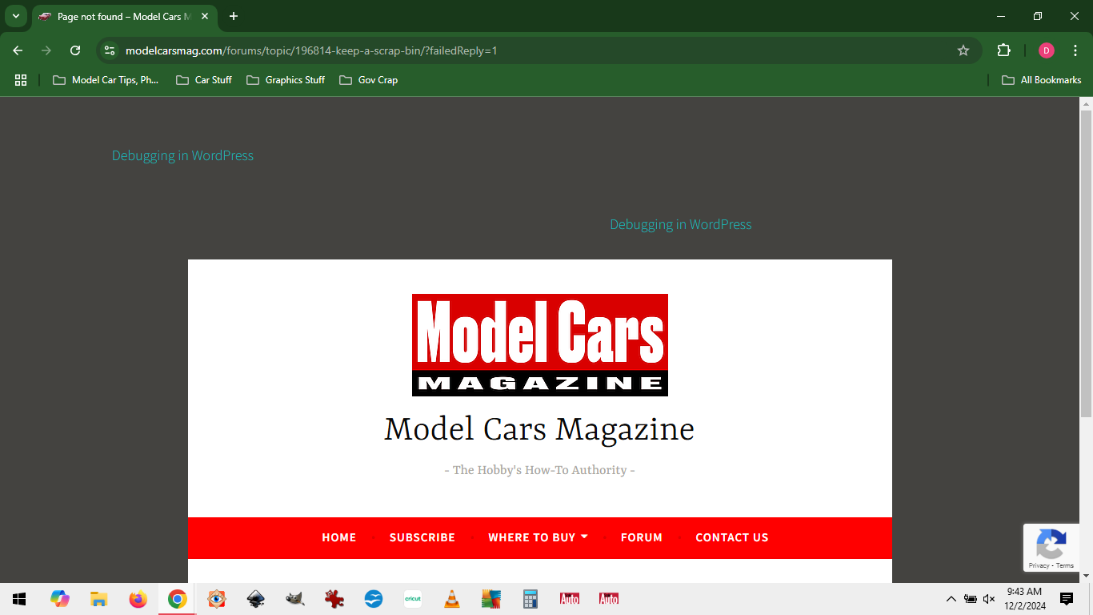Click the Model Cars Magazine site title
Screen dimensions: 1093x615
(x=539, y=429)
